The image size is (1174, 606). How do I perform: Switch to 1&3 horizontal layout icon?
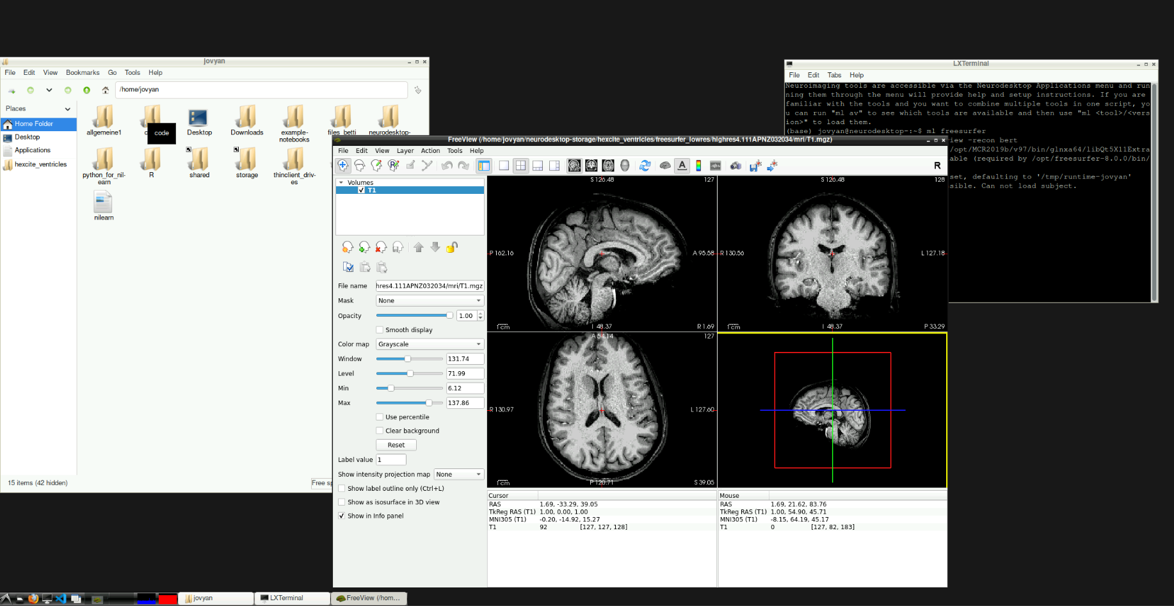(x=538, y=166)
